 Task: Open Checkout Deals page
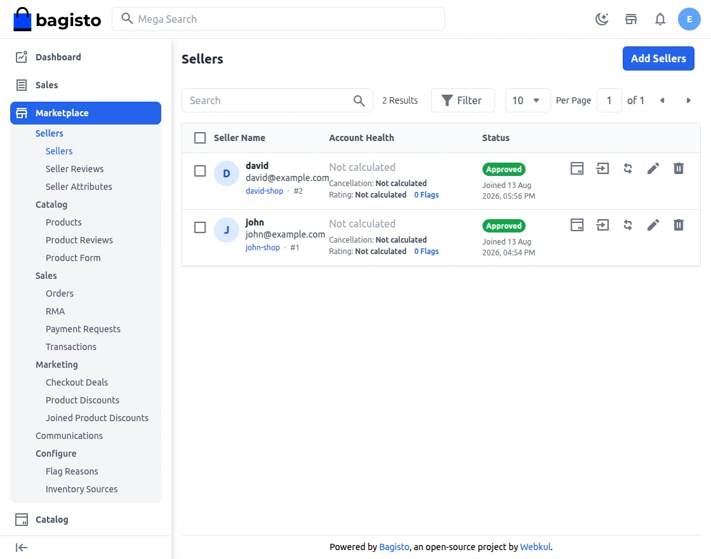(77, 382)
